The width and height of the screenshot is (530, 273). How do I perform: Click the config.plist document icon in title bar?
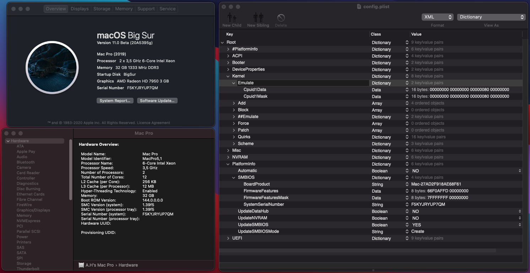359,6
